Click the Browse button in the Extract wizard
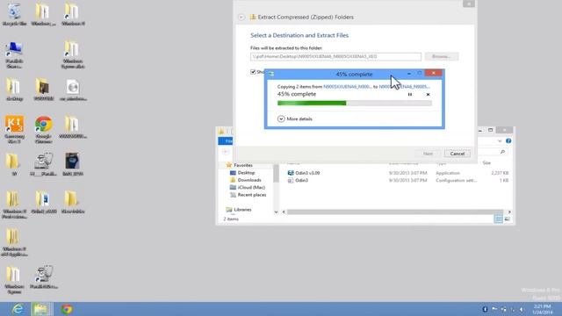This screenshot has height=316, width=562. pyautogui.click(x=442, y=56)
